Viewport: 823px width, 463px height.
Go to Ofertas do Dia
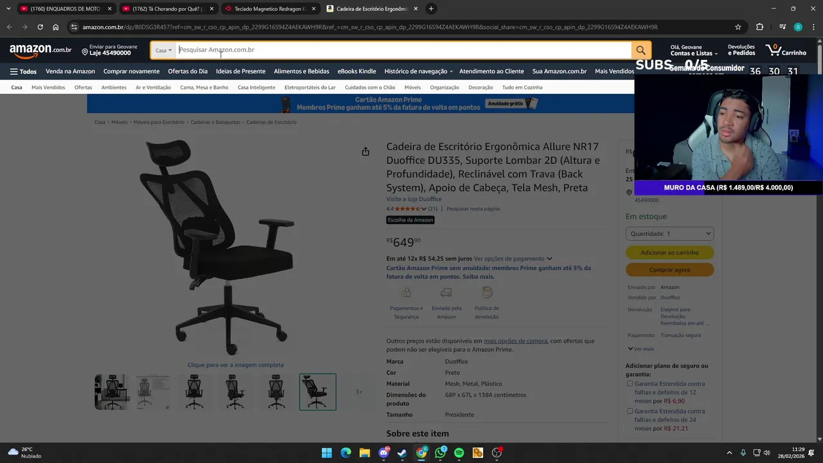(188, 71)
